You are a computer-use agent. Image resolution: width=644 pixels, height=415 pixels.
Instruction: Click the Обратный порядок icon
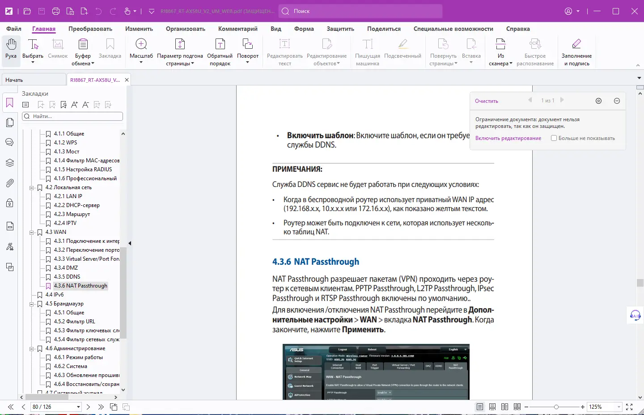(x=220, y=44)
